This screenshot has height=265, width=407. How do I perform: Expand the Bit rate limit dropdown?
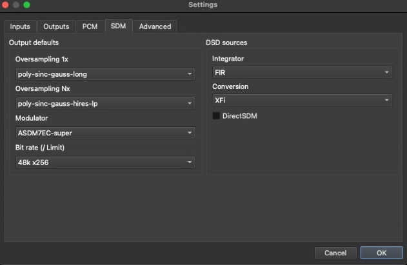(105, 162)
